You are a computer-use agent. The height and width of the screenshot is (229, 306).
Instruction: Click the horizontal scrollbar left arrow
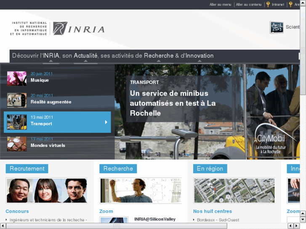click(3, 226)
